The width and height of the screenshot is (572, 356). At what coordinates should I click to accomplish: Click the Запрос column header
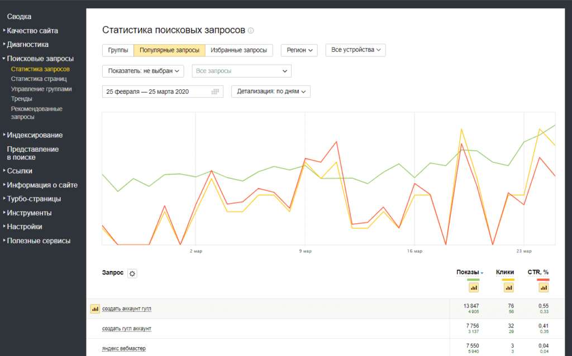[113, 272]
